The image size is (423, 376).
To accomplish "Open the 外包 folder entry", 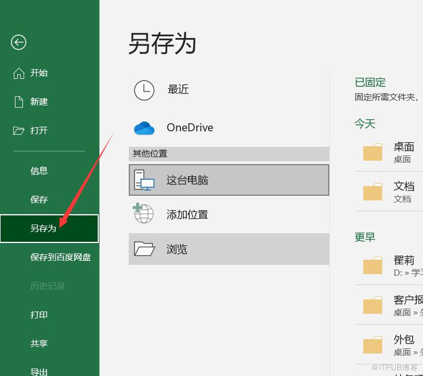I will 390,345.
